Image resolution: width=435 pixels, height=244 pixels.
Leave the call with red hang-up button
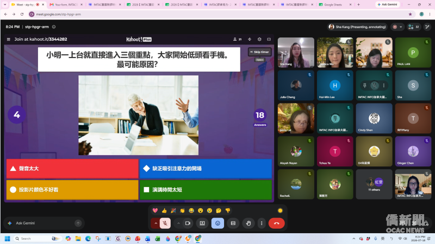[x=277, y=223]
